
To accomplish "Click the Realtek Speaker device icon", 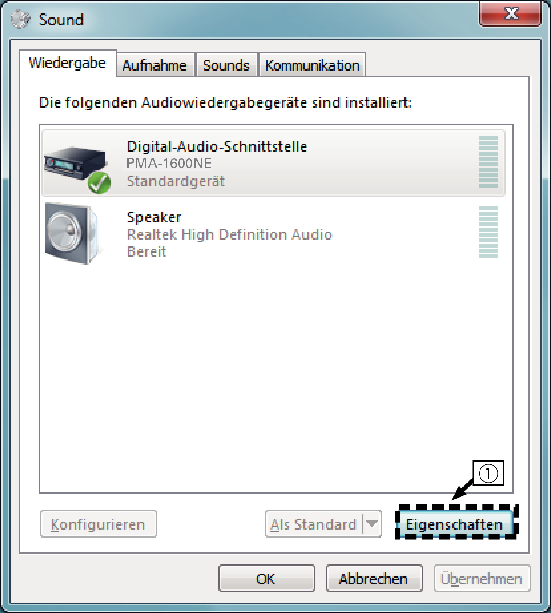I will click(x=73, y=234).
